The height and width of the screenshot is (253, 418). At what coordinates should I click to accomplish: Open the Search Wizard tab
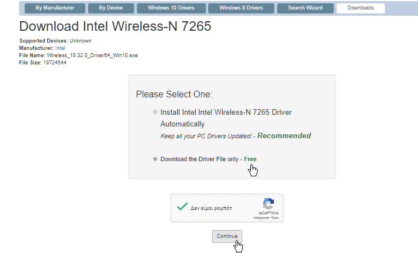(x=305, y=8)
